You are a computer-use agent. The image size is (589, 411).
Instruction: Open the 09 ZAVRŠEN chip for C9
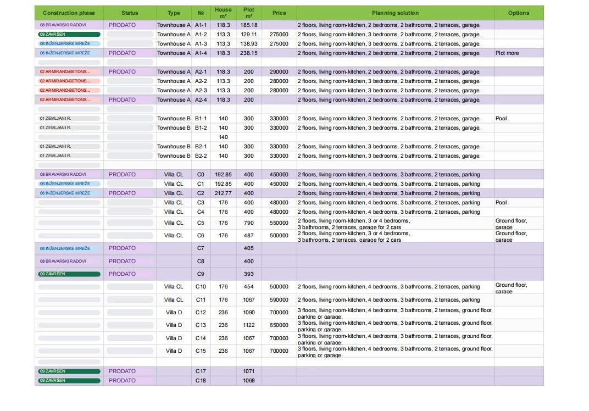click(69, 274)
